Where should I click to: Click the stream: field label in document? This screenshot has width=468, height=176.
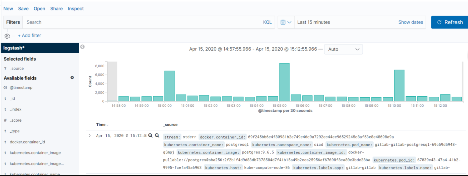click(x=172, y=137)
